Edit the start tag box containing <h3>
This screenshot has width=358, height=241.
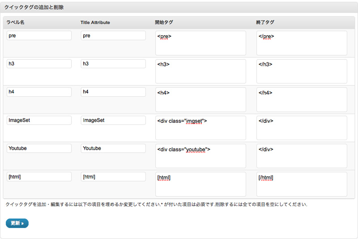point(200,71)
